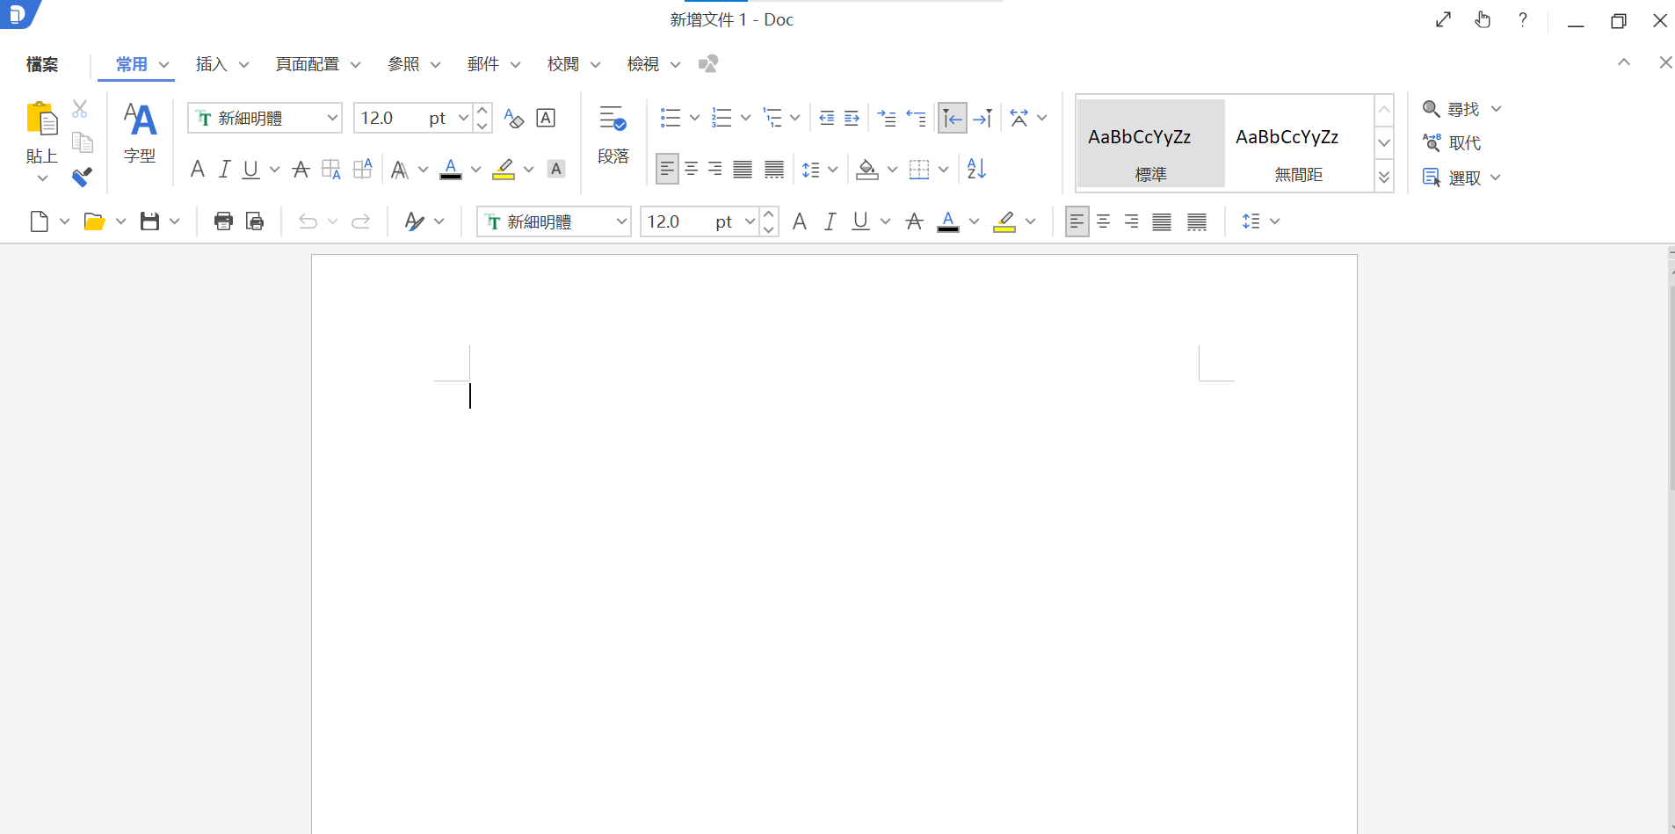Apply sort order with the AZ sort icon
This screenshot has height=834, width=1675.
(975, 169)
